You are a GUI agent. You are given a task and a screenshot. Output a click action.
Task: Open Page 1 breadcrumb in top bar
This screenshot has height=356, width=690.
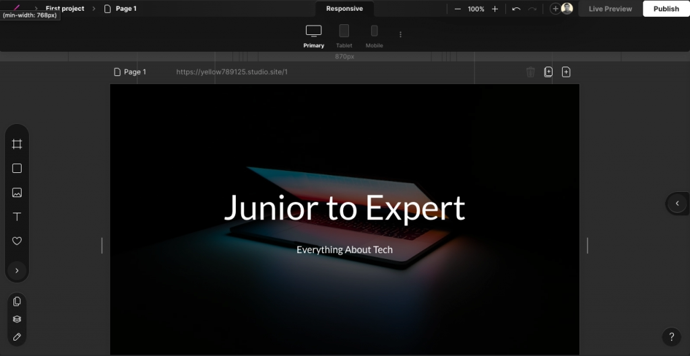[x=120, y=8]
